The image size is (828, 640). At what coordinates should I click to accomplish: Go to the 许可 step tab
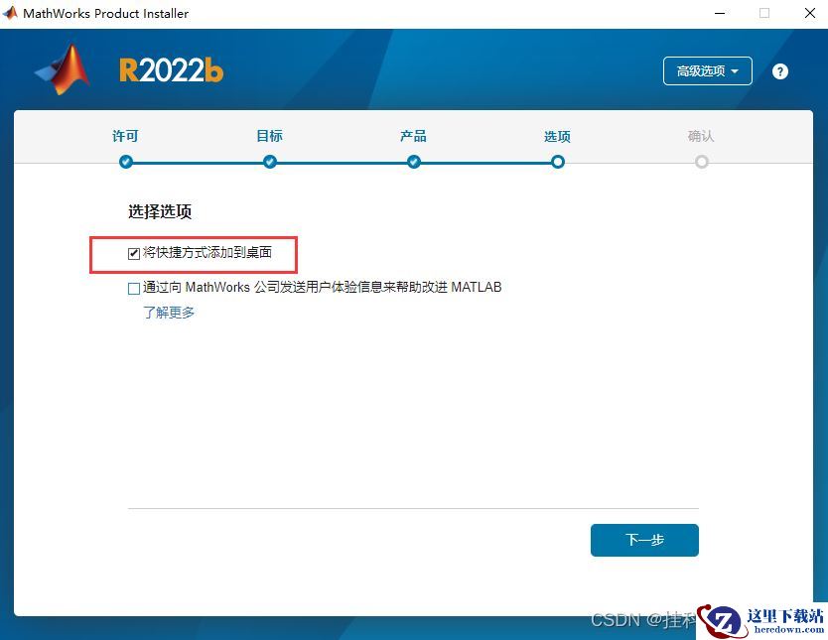coord(125,136)
